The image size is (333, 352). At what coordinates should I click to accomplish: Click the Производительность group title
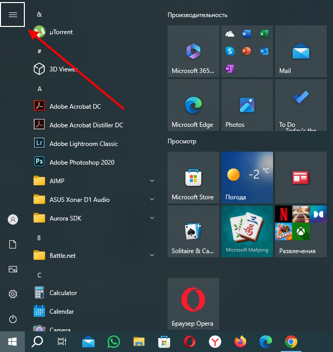pyautogui.click(x=198, y=15)
